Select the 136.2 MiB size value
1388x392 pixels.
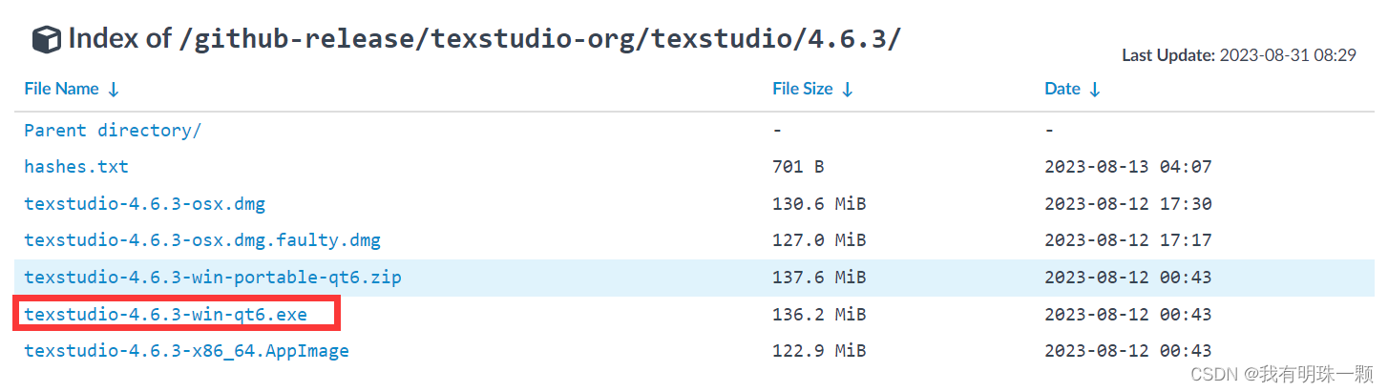pyautogui.click(x=819, y=314)
